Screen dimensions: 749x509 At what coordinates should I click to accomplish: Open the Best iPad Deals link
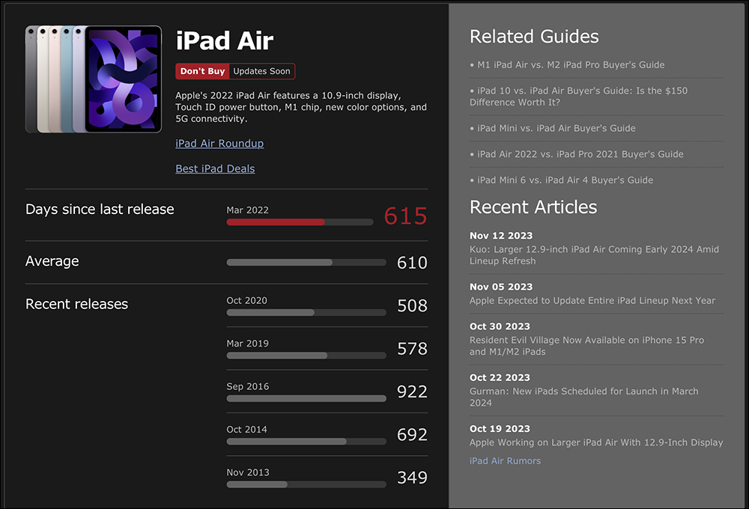(215, 168)
